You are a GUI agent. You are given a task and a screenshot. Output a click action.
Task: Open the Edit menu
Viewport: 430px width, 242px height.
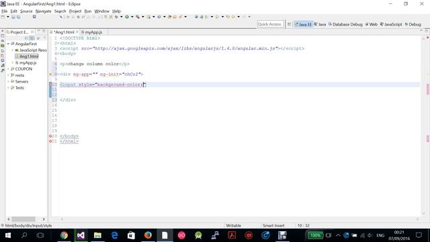[13, 11]
